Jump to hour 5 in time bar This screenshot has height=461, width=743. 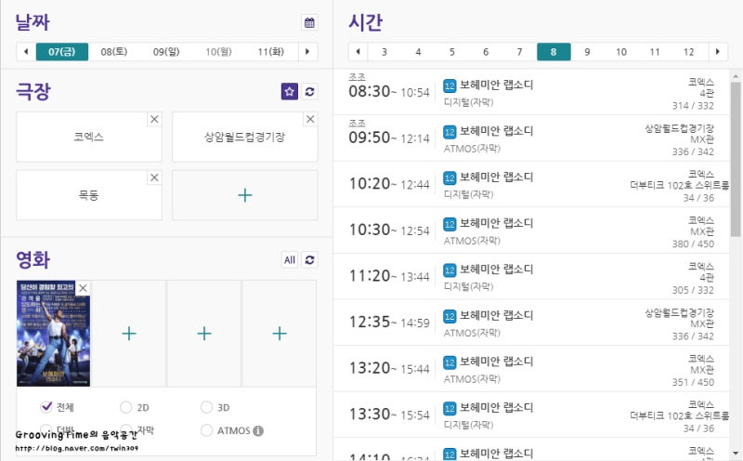click(x=452, y=52)
